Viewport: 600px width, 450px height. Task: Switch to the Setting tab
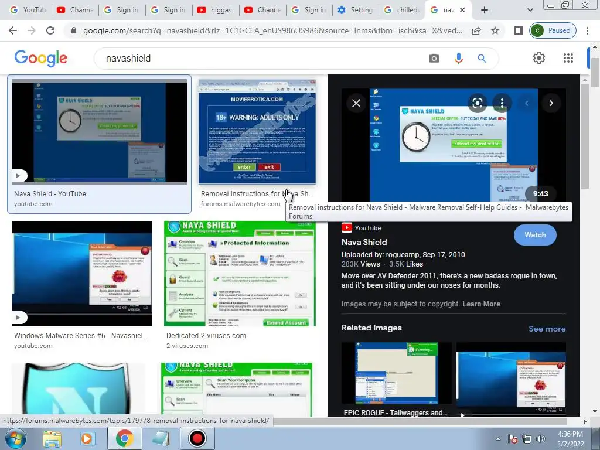pos(356,10)
